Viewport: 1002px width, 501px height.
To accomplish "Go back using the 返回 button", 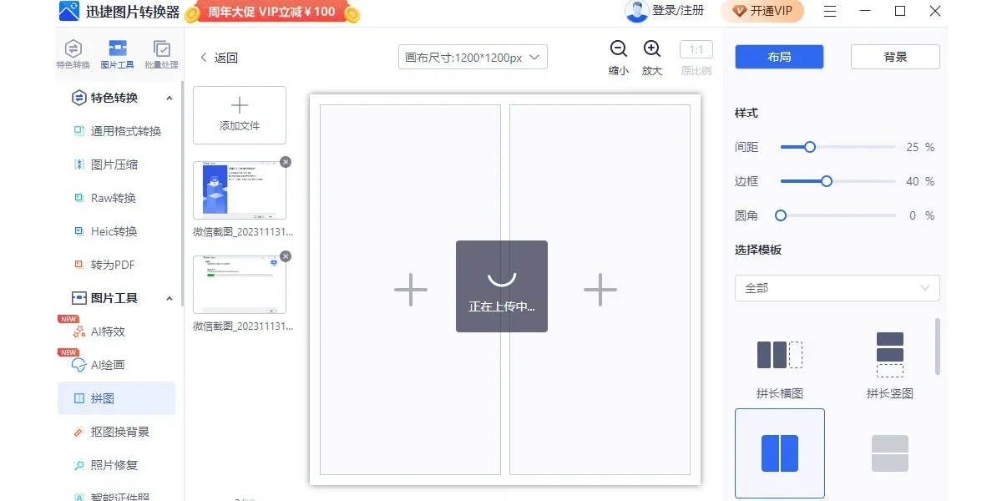I will [219, 58].
